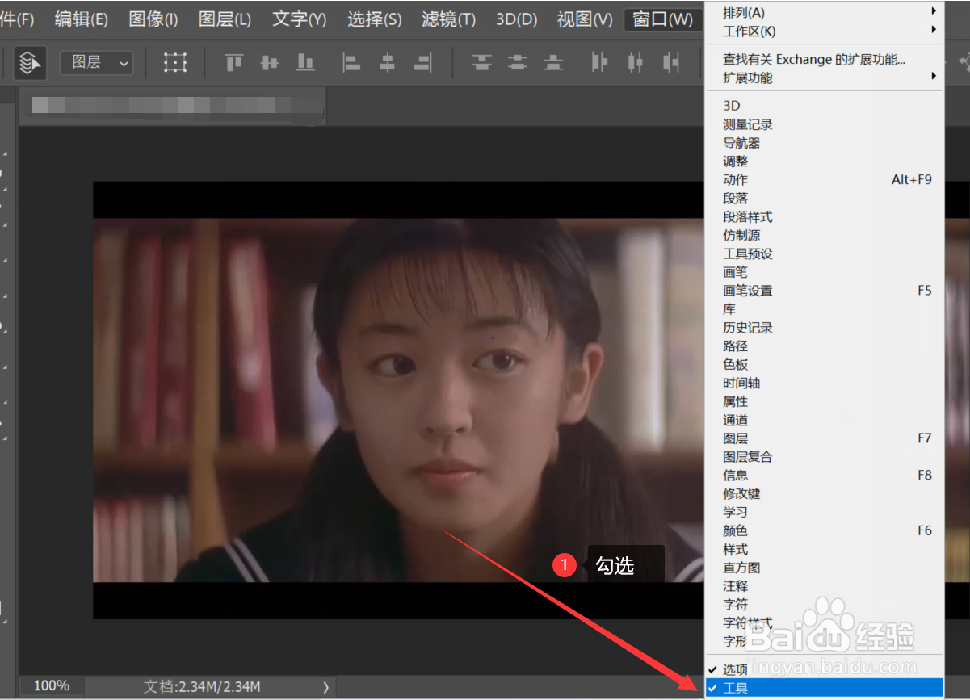
Task: Select 库 panel entry
Action: coord(824,309)
